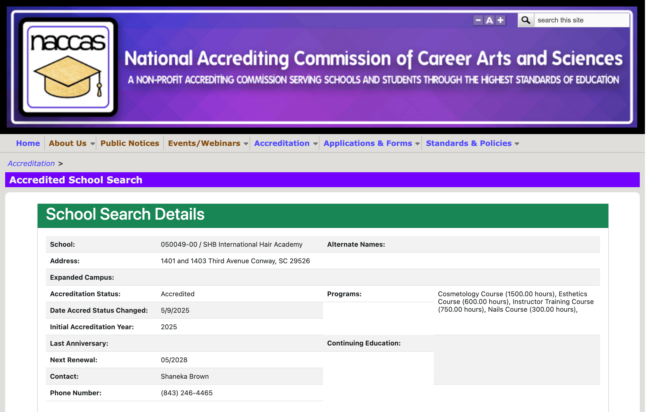Reset font size with A icon

pyautogui.click(x=489, y=20)
